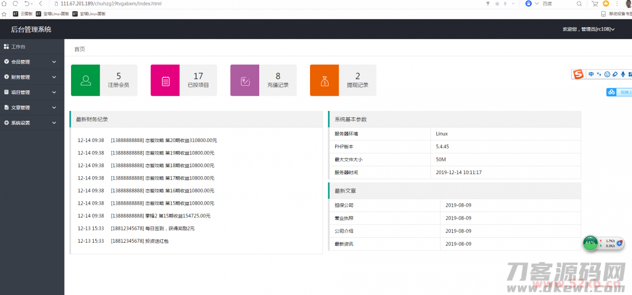The width and height of the screenshot is (632, 295).
Task: Click the orange 提现记录 money bag icon
Action: [324, 80]
